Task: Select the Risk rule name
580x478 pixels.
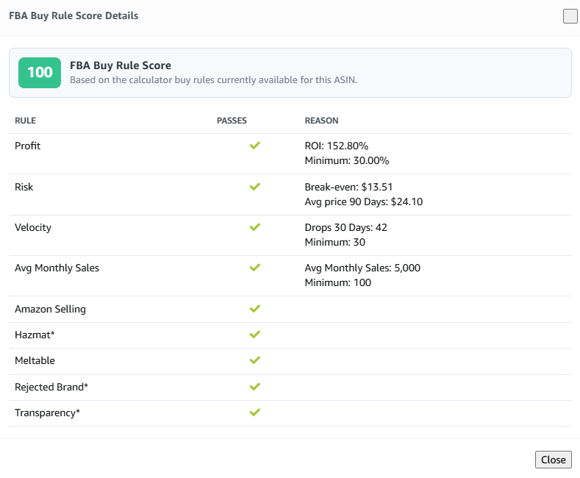Action: click(x=24, y=187)
